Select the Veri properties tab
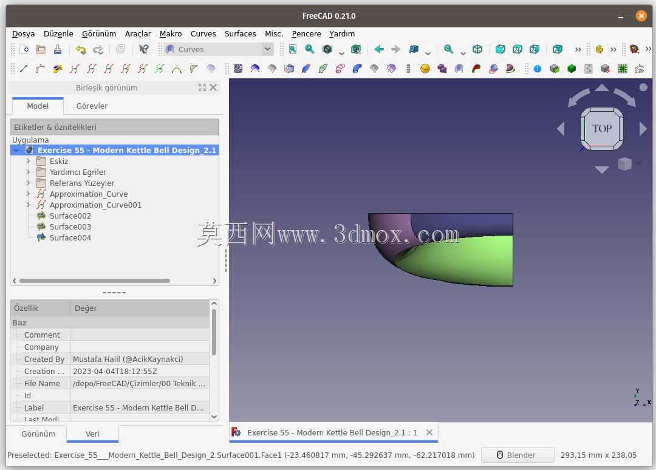The height and width of the screenshot is (470, 656). pyautogui.click(x=92, y=434)
